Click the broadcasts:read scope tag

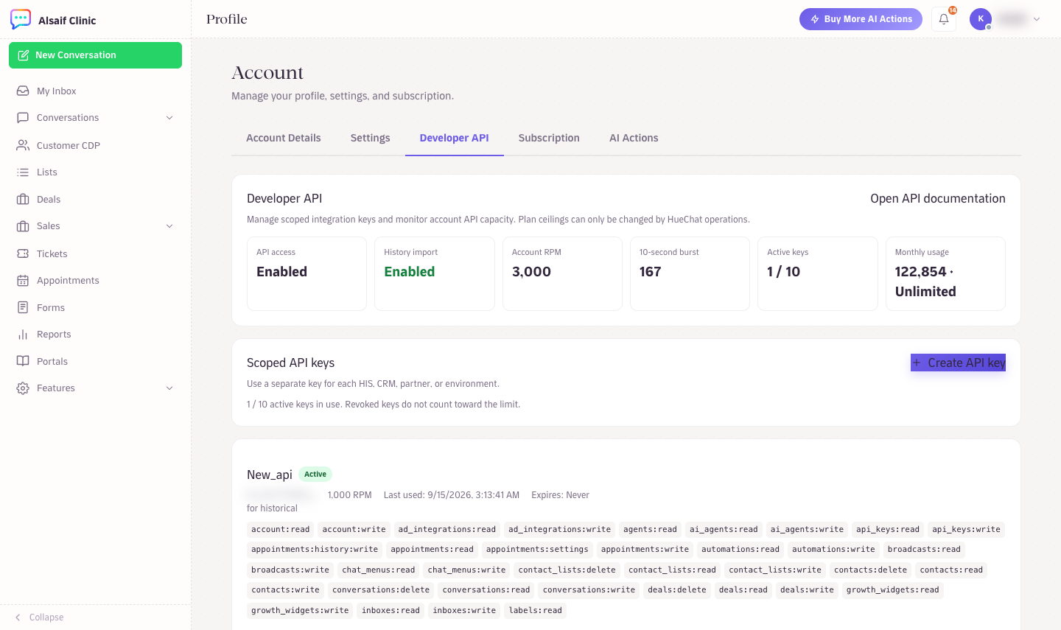[924, 550]
